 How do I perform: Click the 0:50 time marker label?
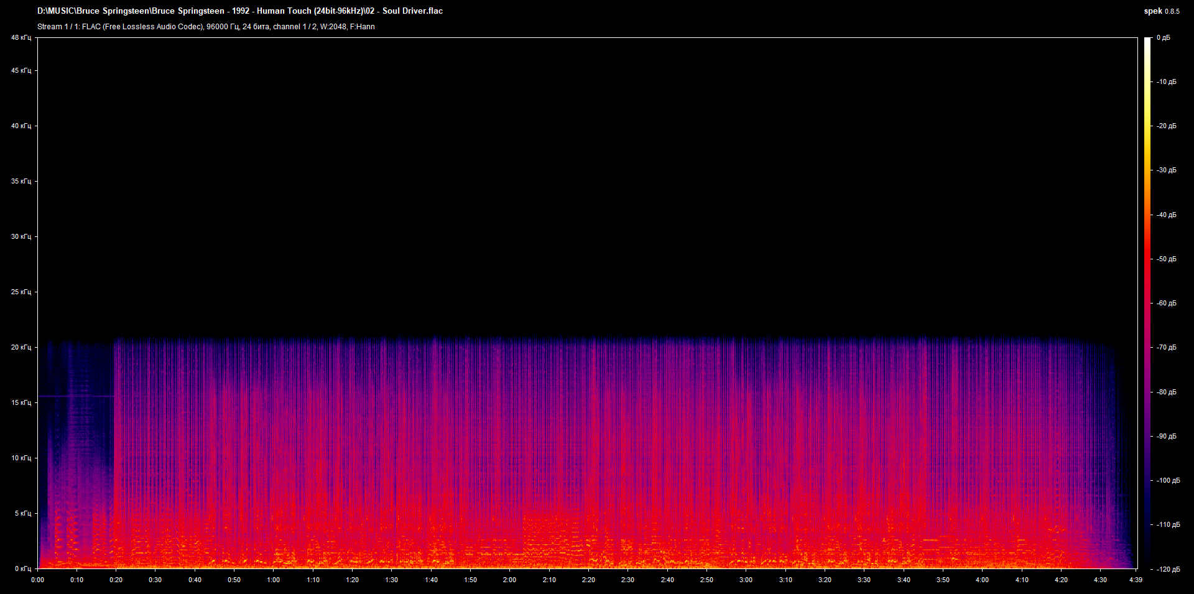[234, 580]
